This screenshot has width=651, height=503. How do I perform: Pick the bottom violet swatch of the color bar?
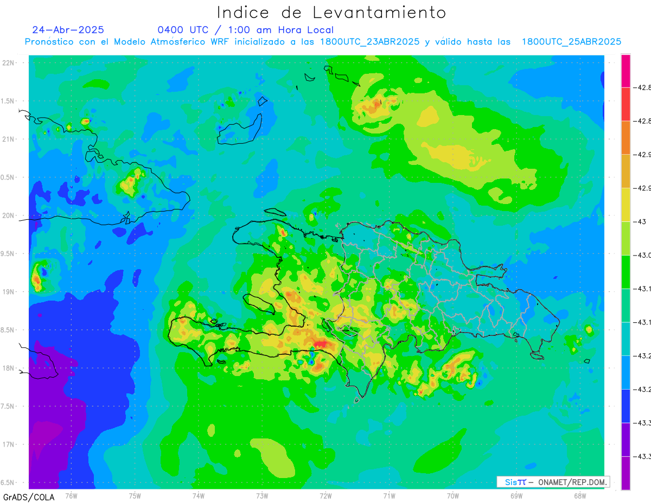626,473
